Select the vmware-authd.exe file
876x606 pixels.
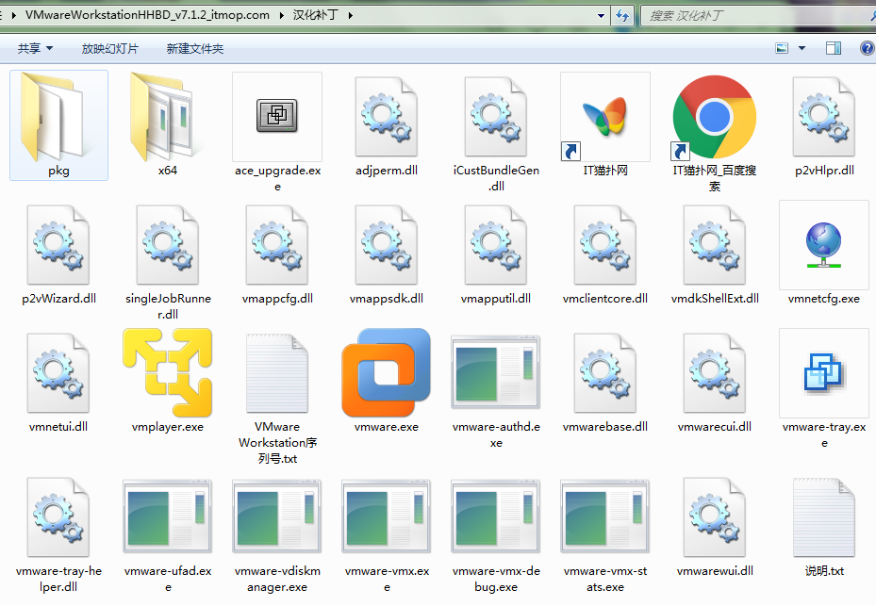[495, 372]
